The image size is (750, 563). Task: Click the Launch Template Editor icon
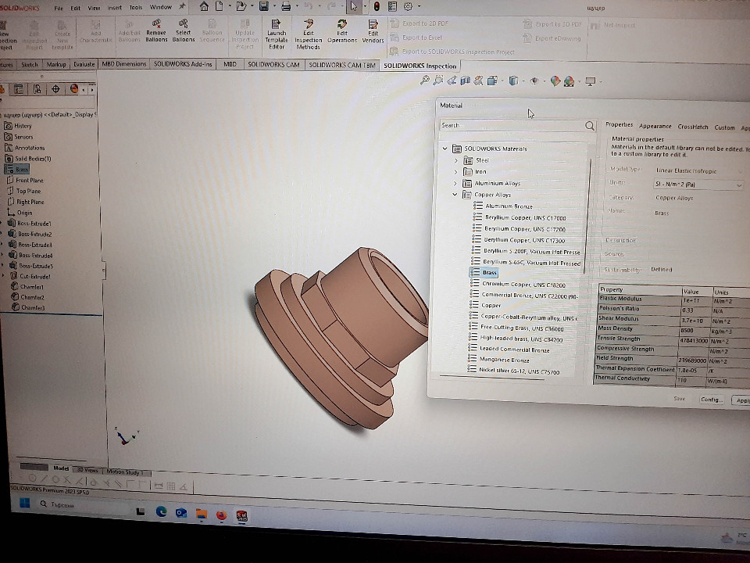point(277,24)
